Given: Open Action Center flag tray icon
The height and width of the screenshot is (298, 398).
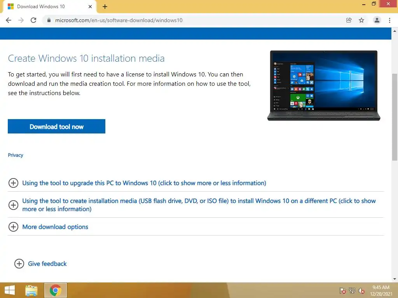Looking at the screenshot, I should click(343, 291).
